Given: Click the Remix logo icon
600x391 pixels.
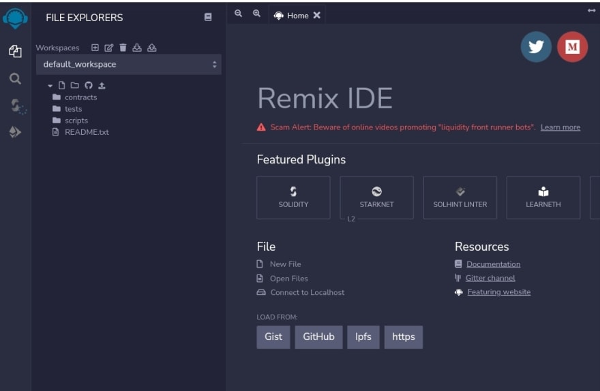Looking at the screenshot, I should pyautogui.click(x=15, y=18).
